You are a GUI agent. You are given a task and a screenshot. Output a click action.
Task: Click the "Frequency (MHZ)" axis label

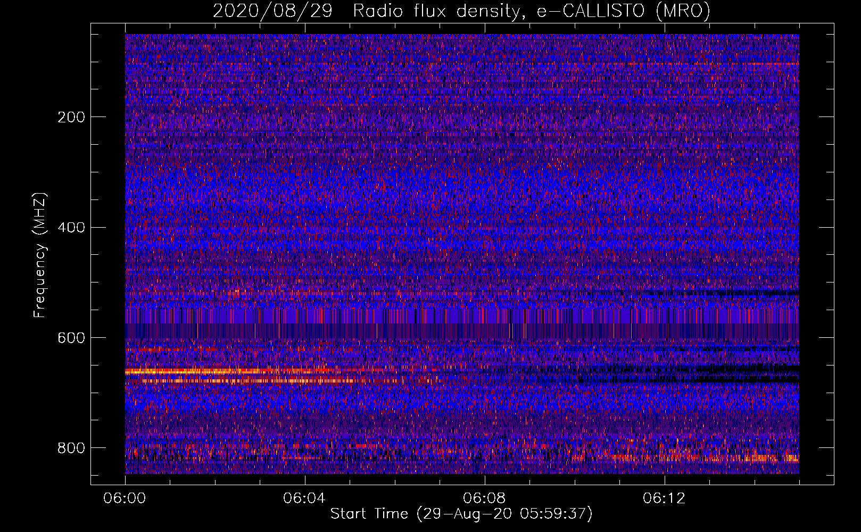pos(40,255)
